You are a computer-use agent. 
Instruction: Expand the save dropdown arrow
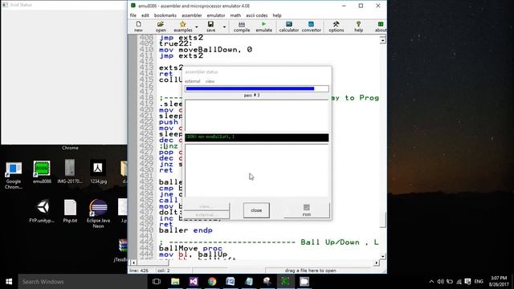pyautogui.click(x=224, y=26)
